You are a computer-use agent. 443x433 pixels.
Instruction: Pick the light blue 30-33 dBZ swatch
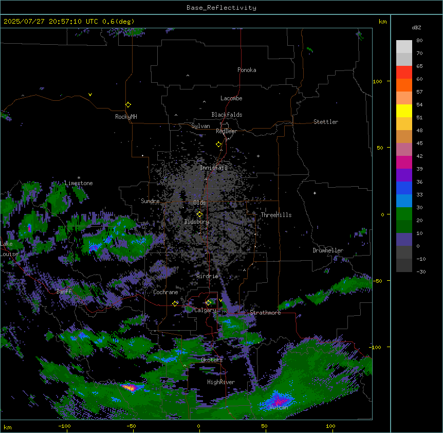(x=404, y=201)
